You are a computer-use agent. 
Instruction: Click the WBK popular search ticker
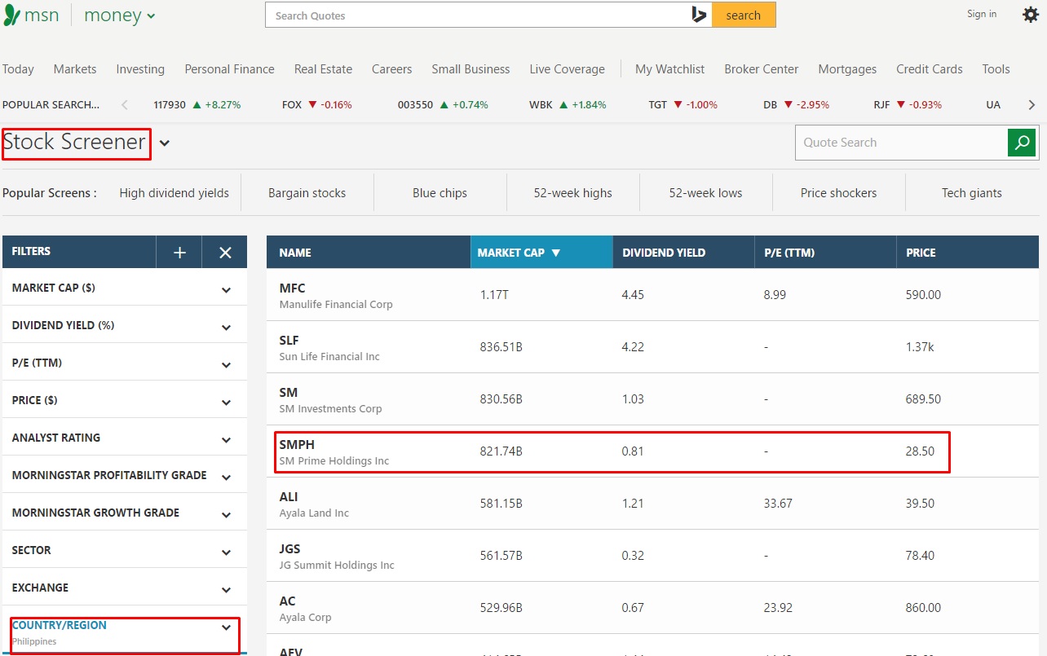[x=568, y=104]
